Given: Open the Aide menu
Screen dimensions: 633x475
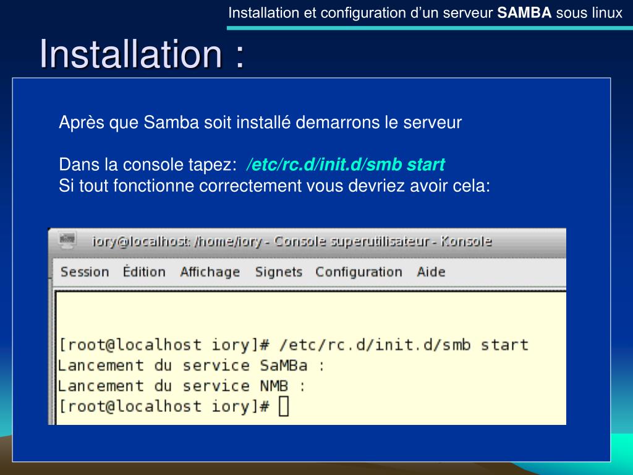Looking at the screenshot, I should [x=431, y=272].
